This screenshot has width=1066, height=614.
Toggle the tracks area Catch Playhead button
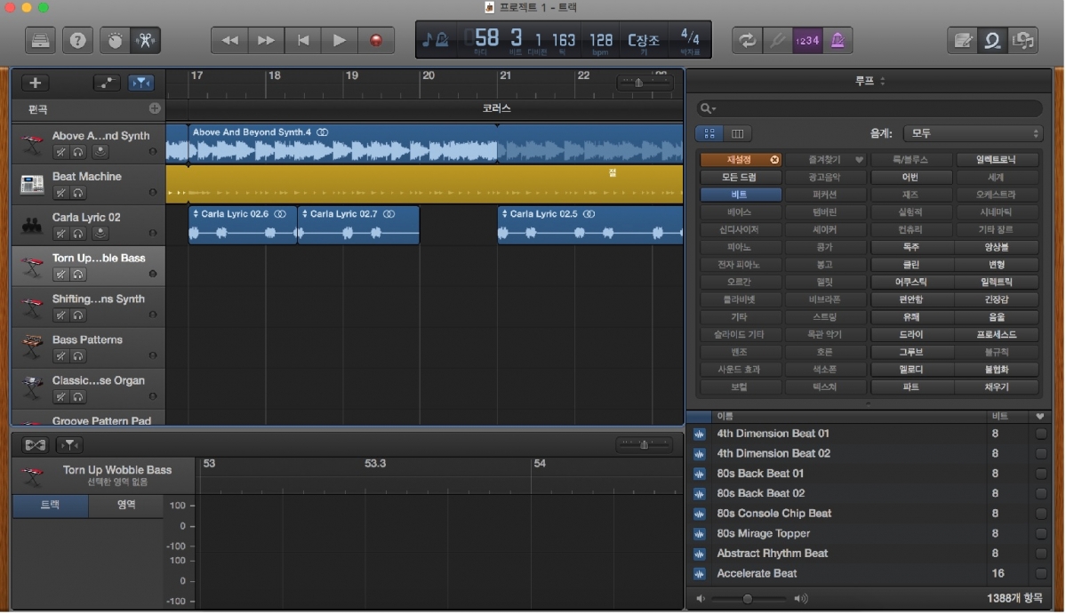[140, 83]
